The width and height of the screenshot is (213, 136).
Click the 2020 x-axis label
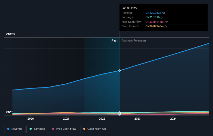(31, 119)
